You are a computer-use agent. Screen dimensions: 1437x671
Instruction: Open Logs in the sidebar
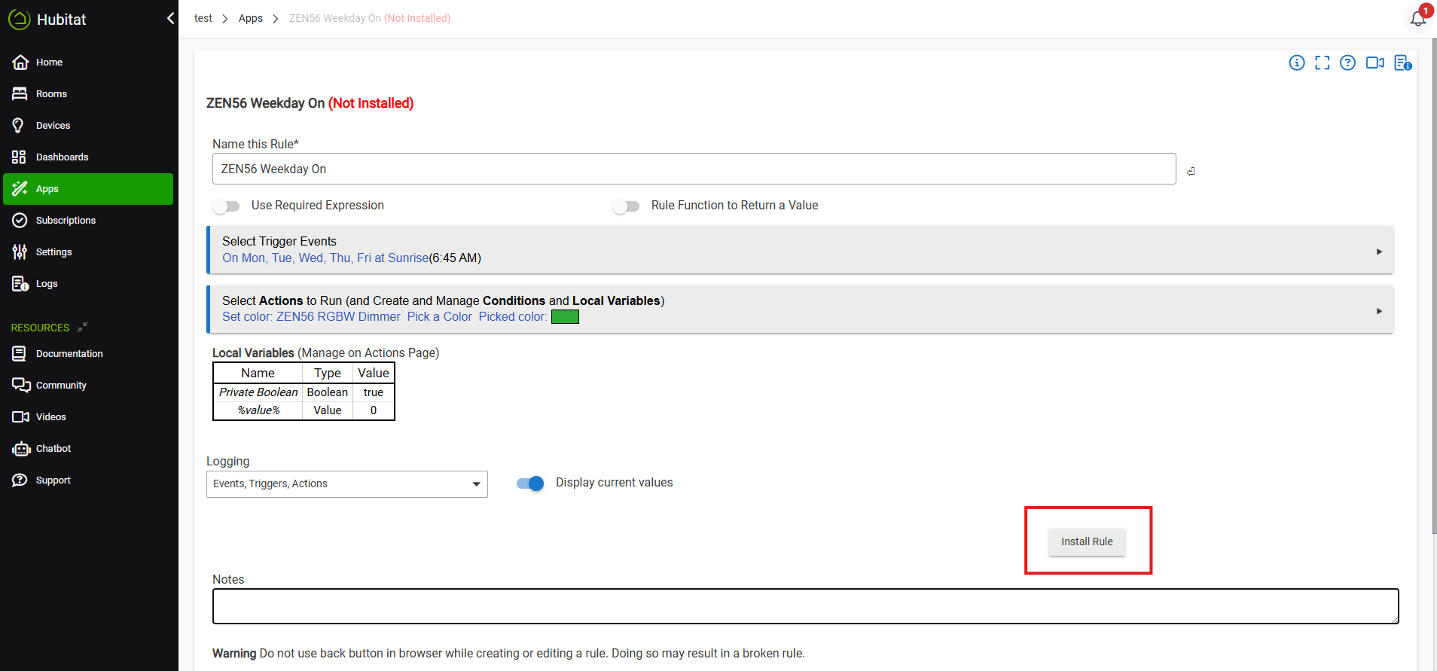88,284
